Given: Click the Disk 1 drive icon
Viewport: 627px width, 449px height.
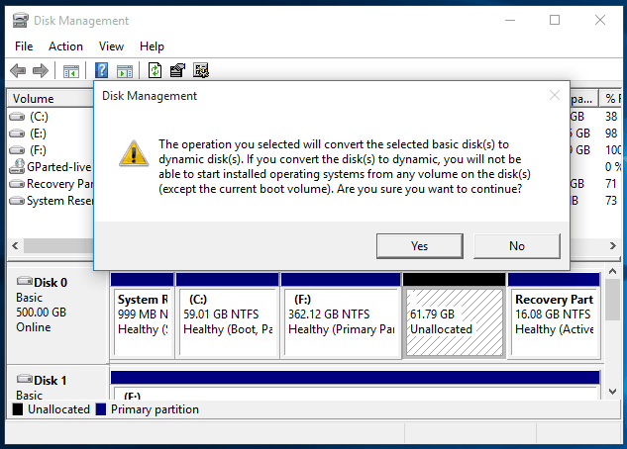Looking at the screenshot, I should click(25, 379).
